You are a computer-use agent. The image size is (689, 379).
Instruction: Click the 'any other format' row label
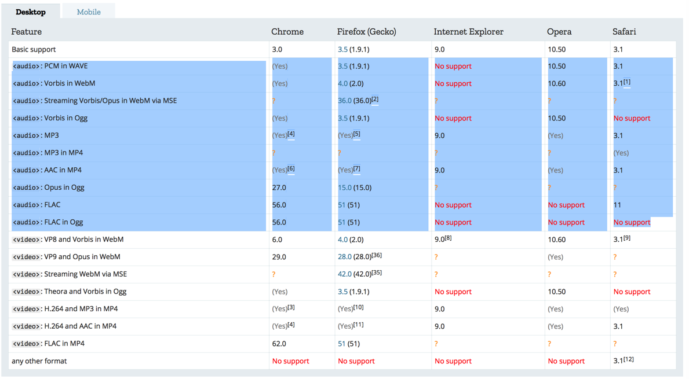pos(39,361)
